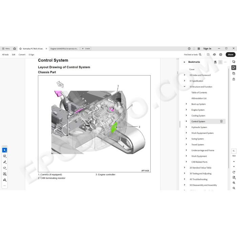
Task: Expand the Hydraulic System bookmark
Action: point(186,127)
